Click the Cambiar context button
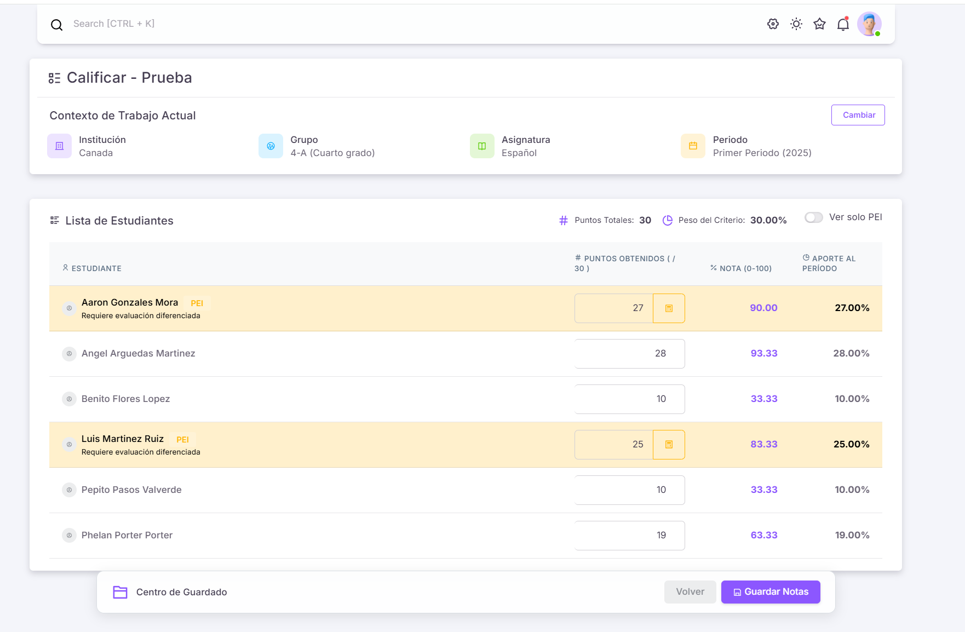 click(858, 115)
